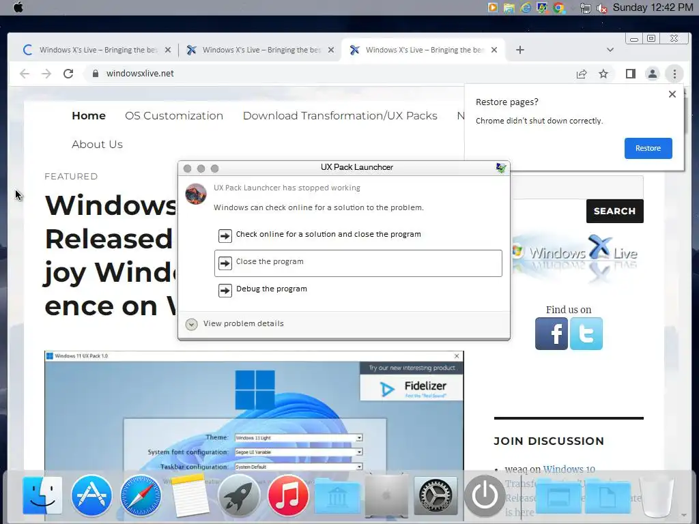Open the Trash in the dock
The width and height of the screenshot is (699, 524).
point(656,495)
